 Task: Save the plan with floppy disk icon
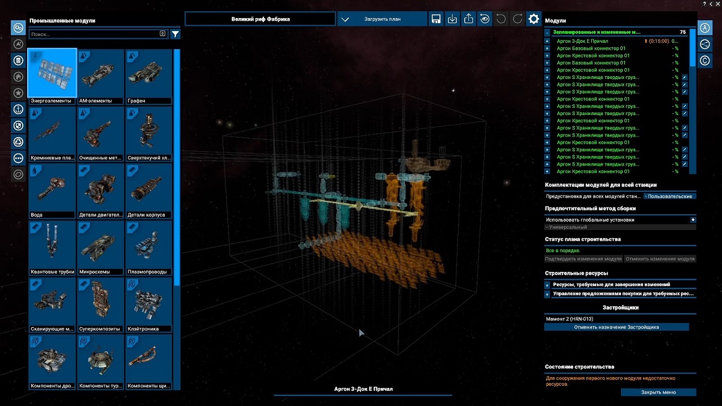[436, 19]
